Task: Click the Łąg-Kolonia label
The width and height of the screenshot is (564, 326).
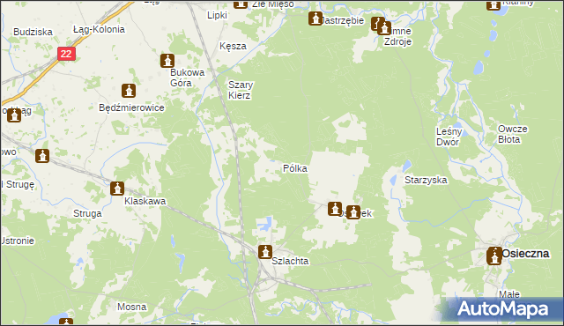Action: [99, 29]
